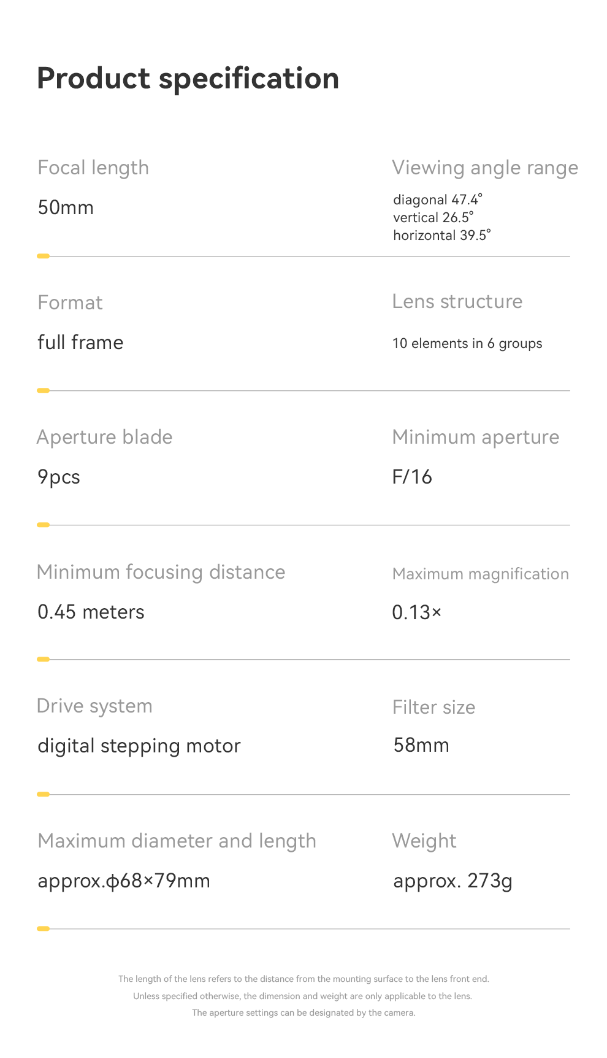The width and height of the screenshot is (607, 1058).
Task: Select the "F/16" minimum aperture value
Action: tap(412, 477)
